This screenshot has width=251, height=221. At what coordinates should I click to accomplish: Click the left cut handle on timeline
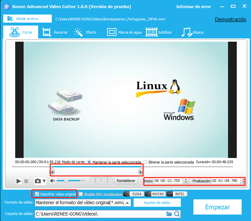pos(52,171)
